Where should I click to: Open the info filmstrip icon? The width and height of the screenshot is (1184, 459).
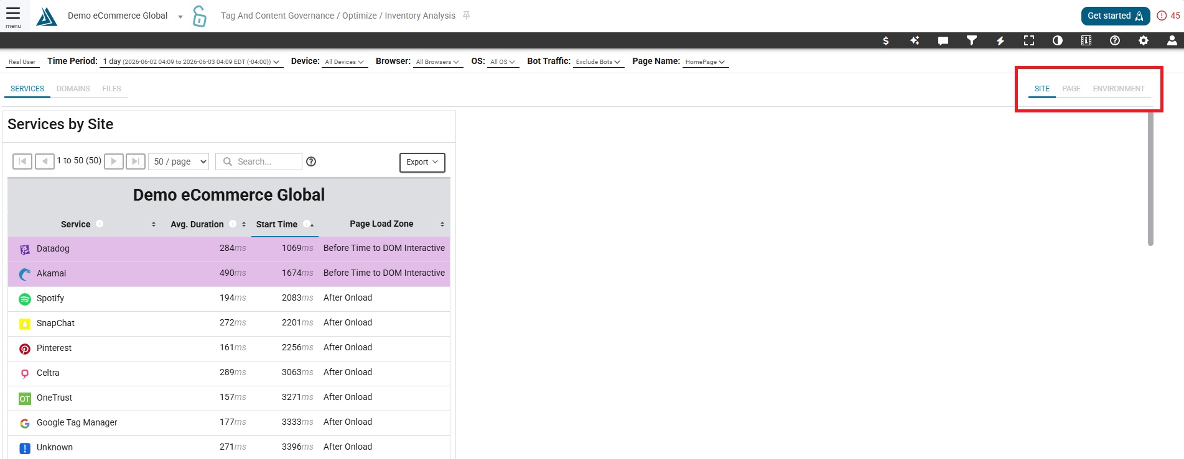(x=1086, y=40)
